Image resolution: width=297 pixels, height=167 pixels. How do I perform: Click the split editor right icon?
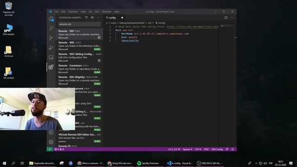226,18
